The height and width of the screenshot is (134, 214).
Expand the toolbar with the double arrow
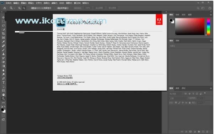tap(2, 12)
